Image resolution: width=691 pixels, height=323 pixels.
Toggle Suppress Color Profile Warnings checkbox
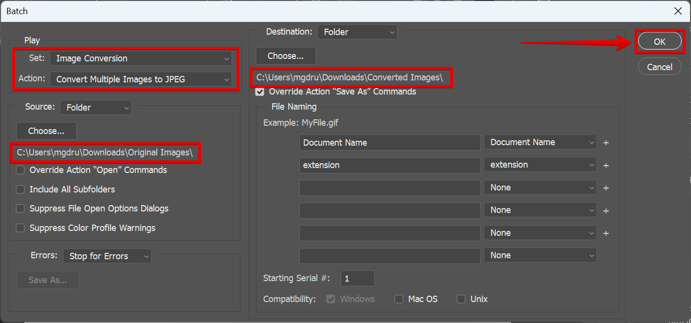pos(20,228)
